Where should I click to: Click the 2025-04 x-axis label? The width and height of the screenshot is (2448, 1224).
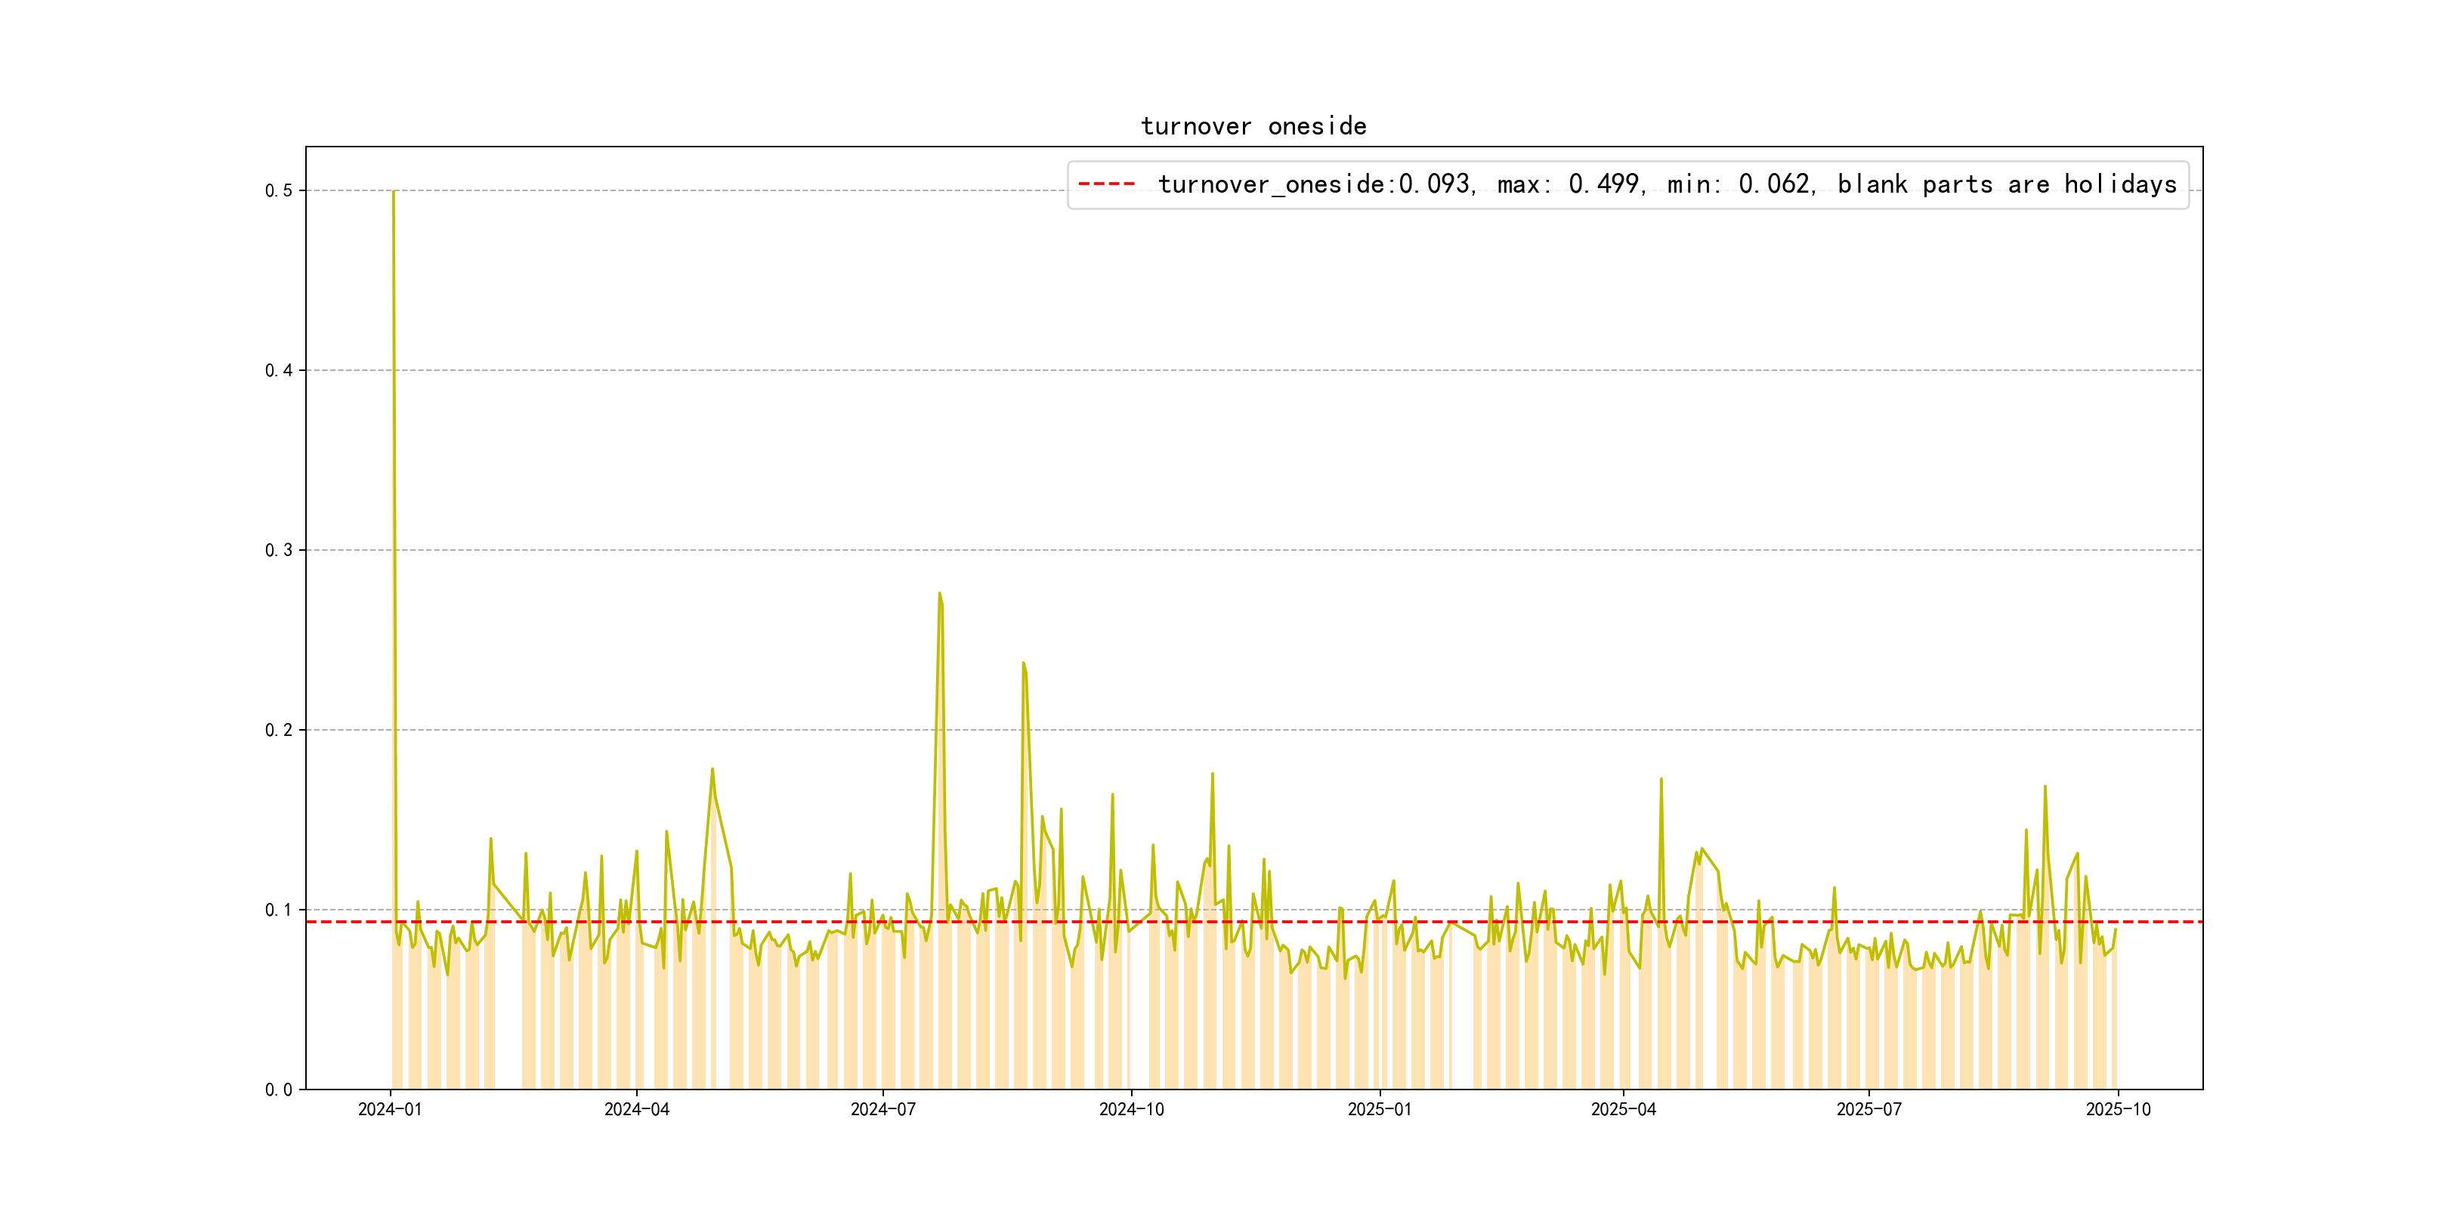1623,1110
